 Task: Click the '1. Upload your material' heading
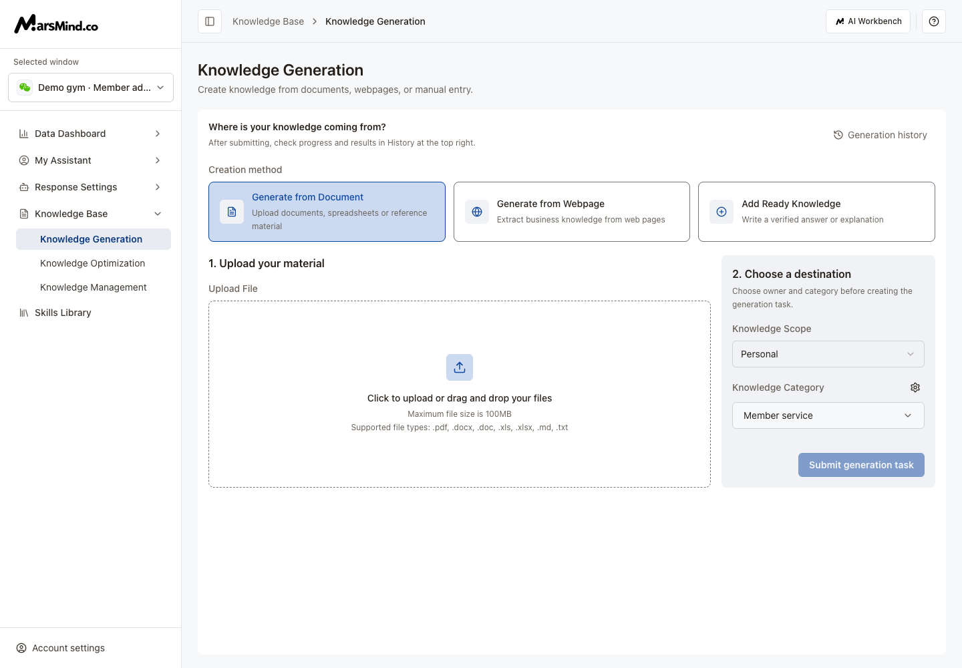(267, 263)
